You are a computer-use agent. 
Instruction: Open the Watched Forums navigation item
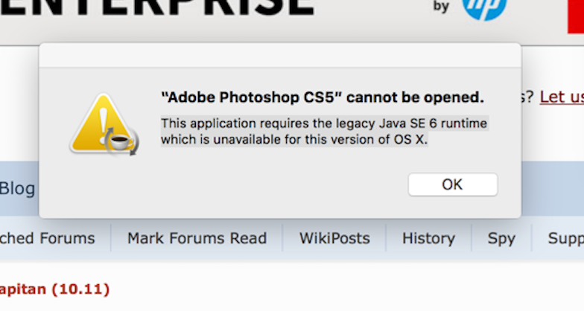point(48,238)
